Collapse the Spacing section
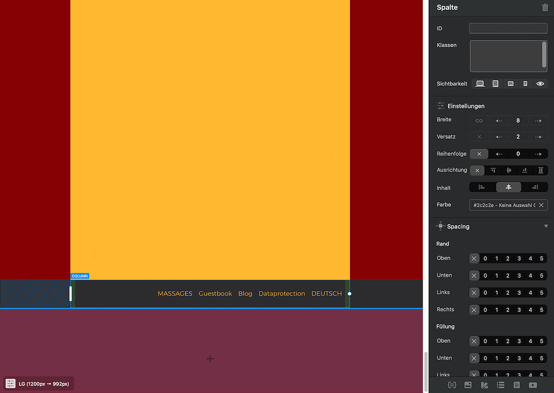 tap(546, 226)
